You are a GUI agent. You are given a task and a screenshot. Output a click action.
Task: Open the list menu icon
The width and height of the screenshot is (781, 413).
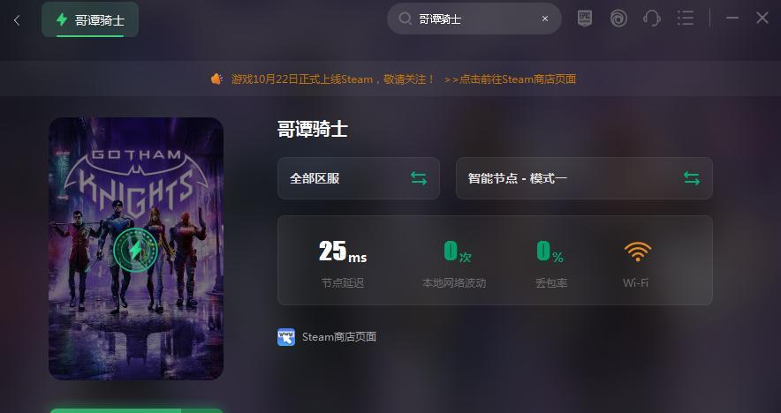686,19
